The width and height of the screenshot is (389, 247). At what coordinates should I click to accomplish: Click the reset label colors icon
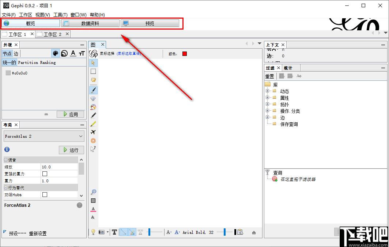[93, 209]
